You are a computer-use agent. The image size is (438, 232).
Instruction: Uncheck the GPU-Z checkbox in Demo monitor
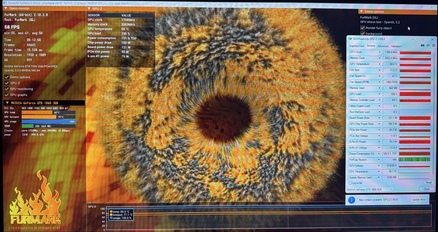[x=7, y=83]
